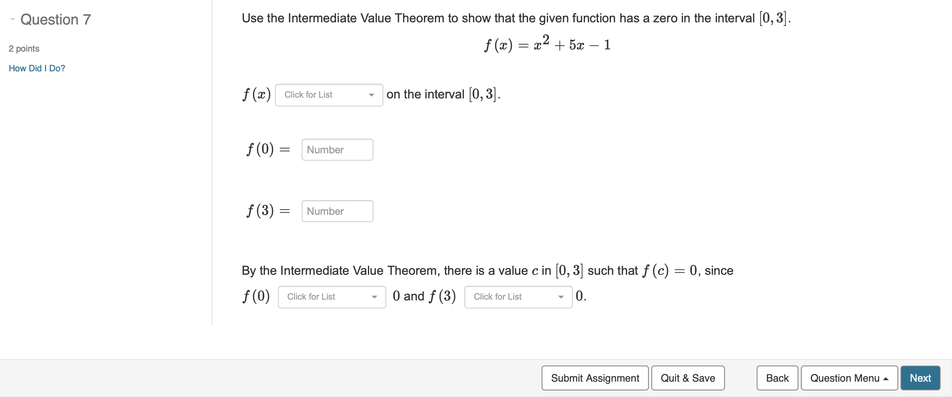Viewport: 952px width, 397px height.
Task: Select the 2 points label area
Action: coord(24,48)
